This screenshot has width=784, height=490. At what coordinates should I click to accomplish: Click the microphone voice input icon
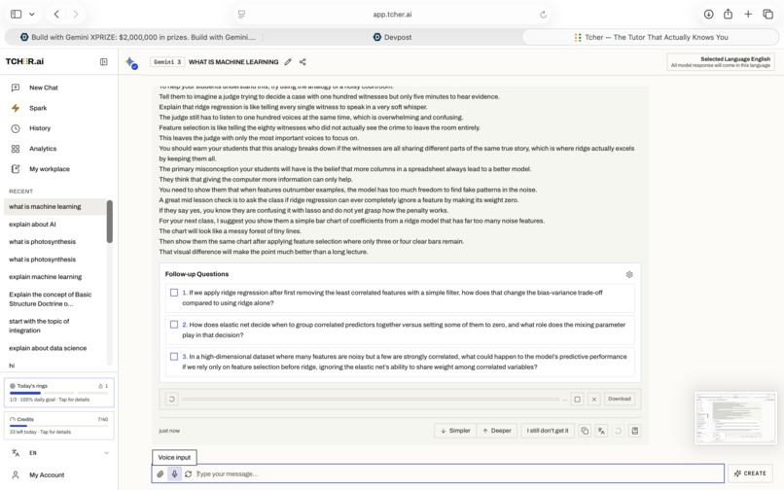[x=174, y=474]
